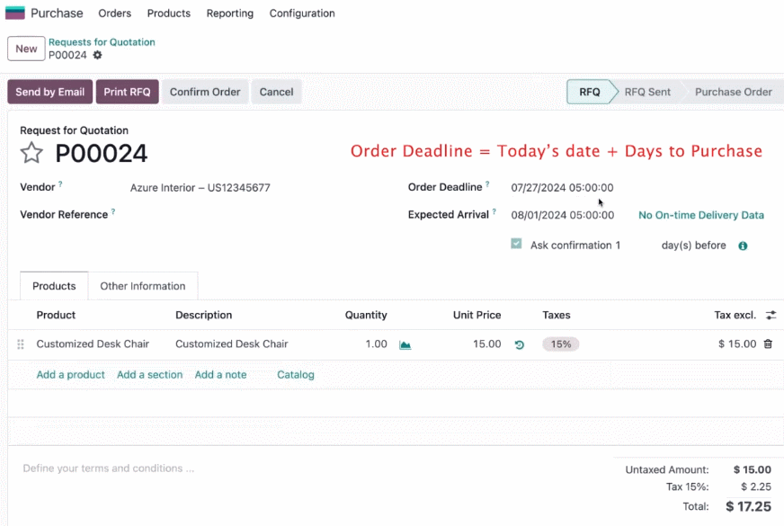784x526 pixels.
Task: Click the Description column header
Action: point(203,315)
